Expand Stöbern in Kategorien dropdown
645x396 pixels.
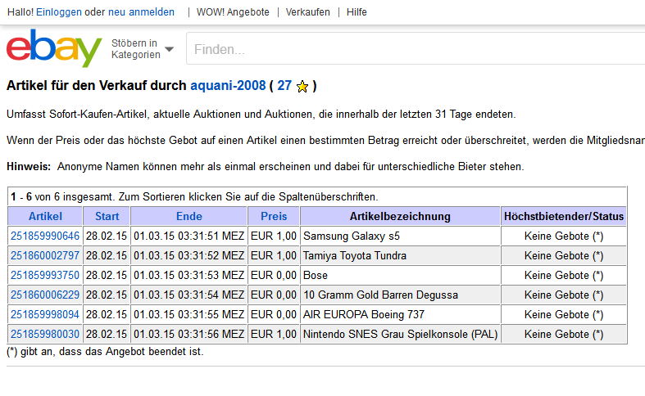point(142,49)
